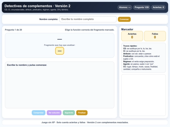Screen dimensions: 170x127
Task: Click the Marcador heading
Action: [x=127, y=29]
